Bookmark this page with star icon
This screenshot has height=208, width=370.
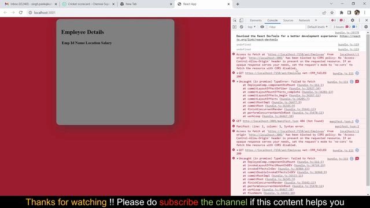[332, 13]
